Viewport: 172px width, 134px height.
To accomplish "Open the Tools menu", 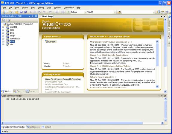I will 49,8.
